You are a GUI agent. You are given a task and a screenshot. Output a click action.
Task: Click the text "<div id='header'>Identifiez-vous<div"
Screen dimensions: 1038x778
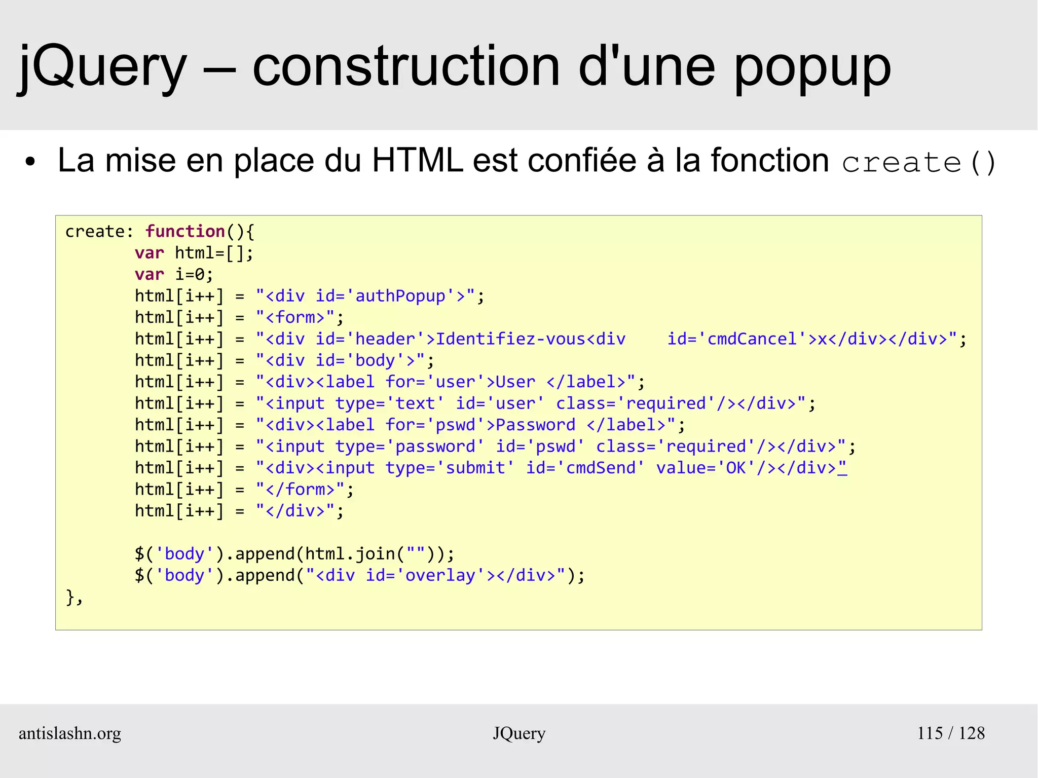click(x=440, y=339)
